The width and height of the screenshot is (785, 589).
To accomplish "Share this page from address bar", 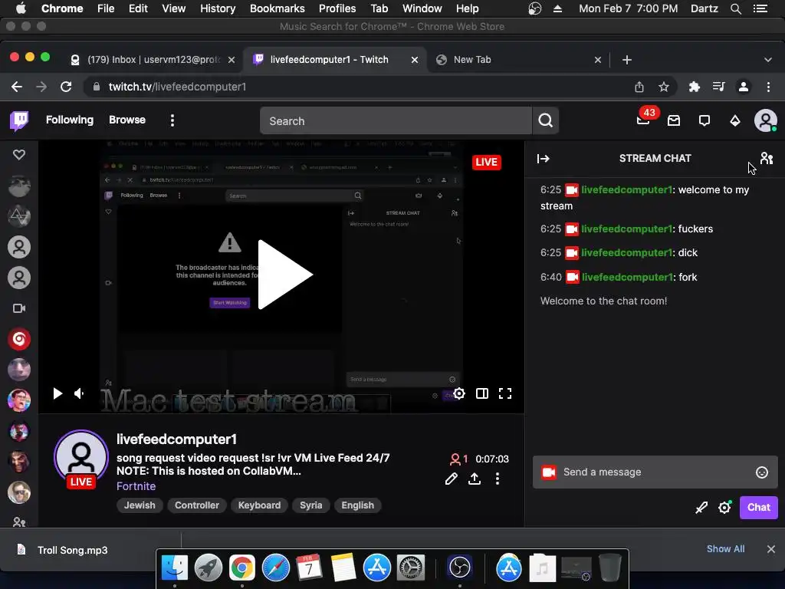I will click(x=639, y=87).
